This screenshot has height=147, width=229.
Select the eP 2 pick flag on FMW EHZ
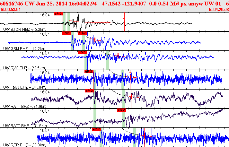pos(89,72)
